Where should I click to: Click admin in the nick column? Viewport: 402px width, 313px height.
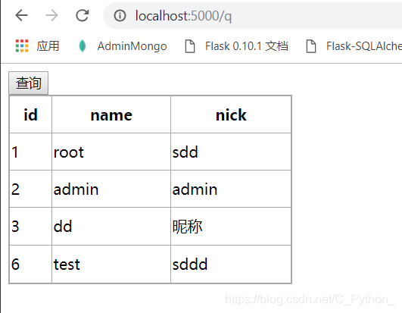pyautogui.click(x=231, y=189)
